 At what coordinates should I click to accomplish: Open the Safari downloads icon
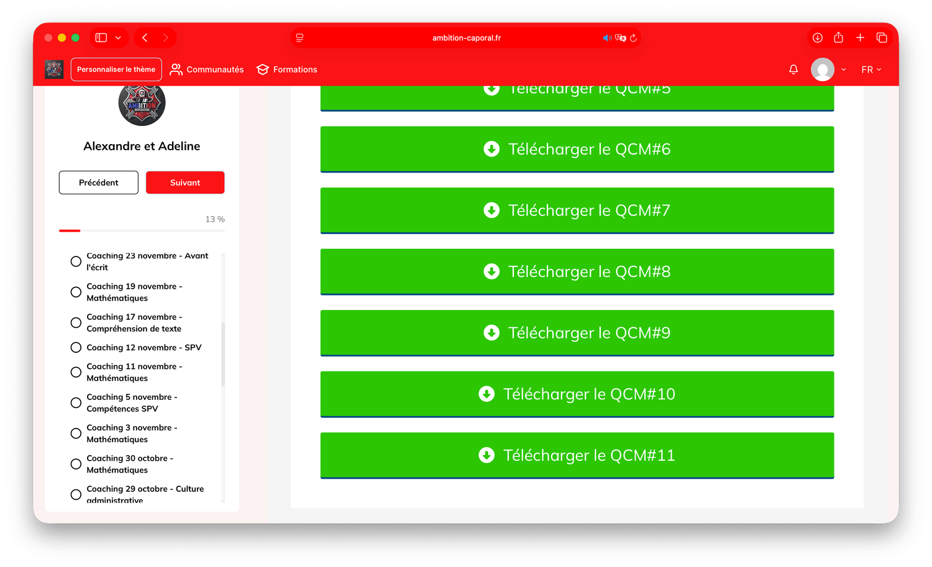point(818,38)
